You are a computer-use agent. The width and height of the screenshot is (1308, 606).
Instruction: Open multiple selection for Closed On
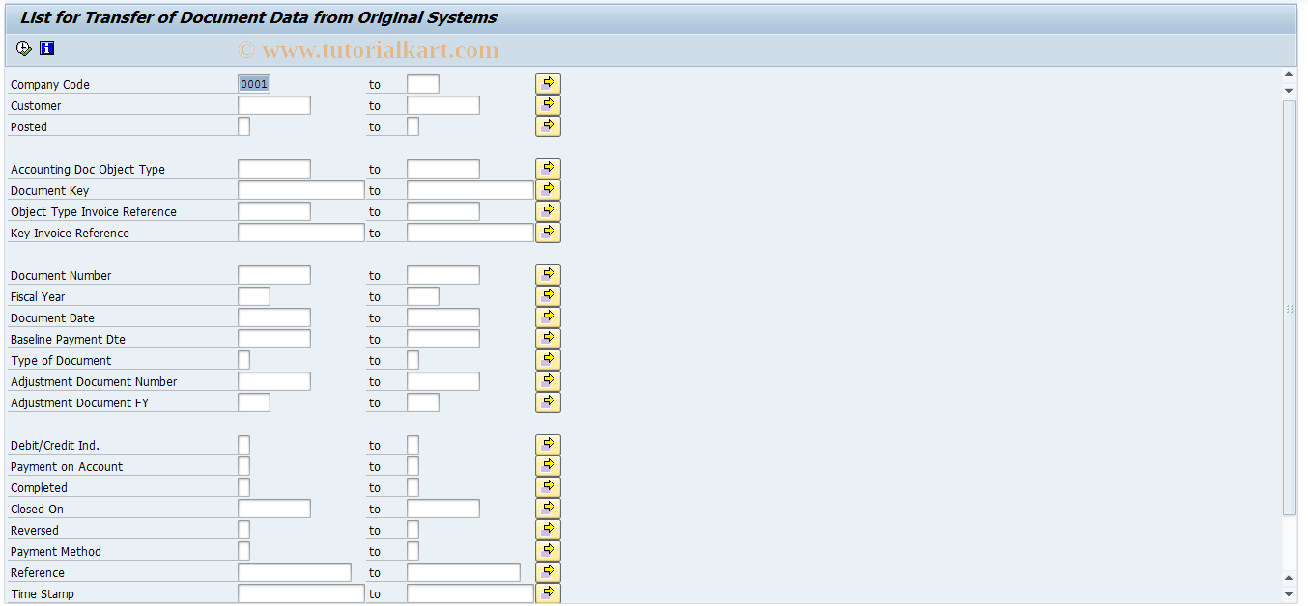coord(548,509)
